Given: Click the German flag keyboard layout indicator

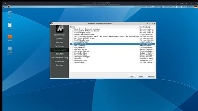Looking at the screenshot, I should (x=196, y=7).
